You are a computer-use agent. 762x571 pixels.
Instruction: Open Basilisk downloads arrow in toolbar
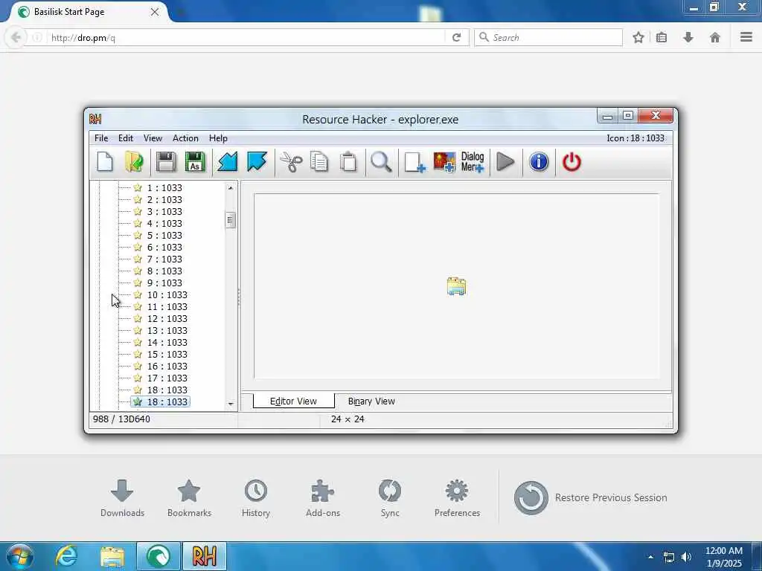tap(688, 37)
